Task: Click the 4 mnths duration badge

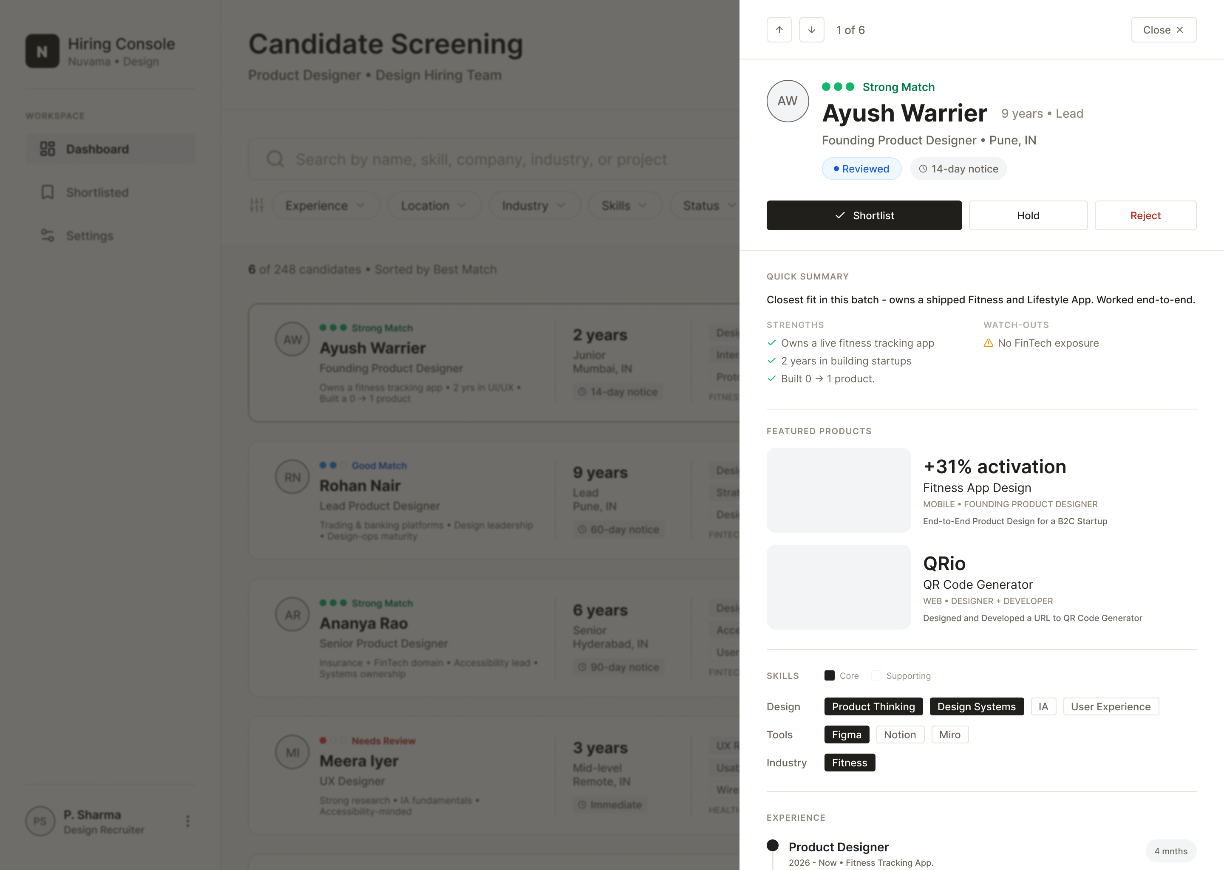Action: click(1171, 851)
